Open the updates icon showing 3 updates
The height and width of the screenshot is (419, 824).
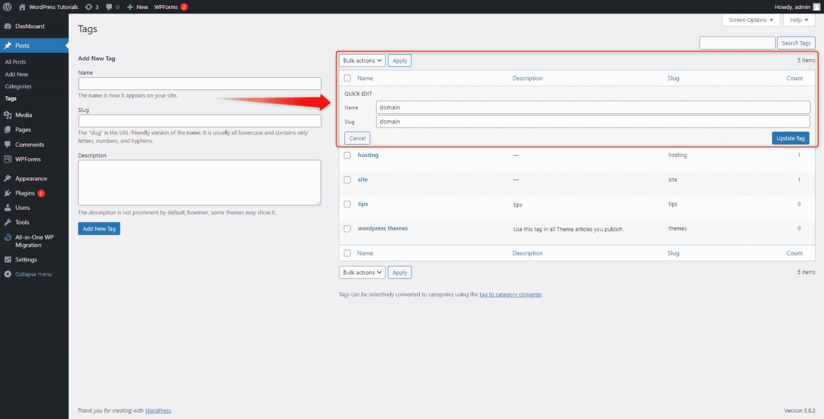click(89, 6)
